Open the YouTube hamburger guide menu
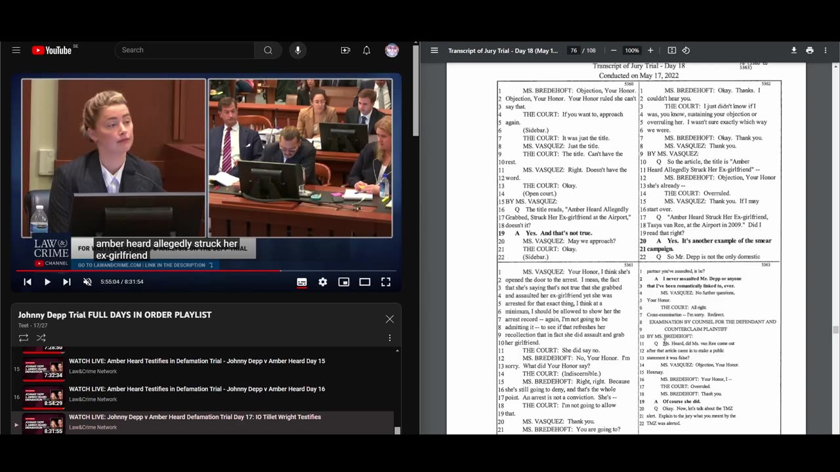 pos(16,50)
